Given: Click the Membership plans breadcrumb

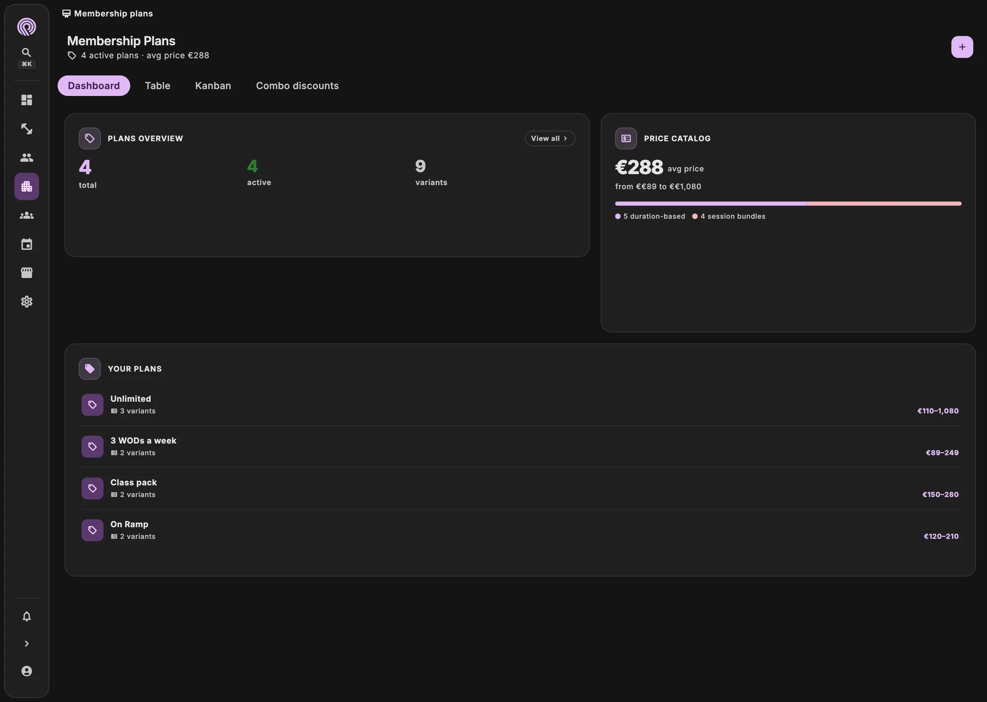Looking at the screenshot, I should point(108,13).
